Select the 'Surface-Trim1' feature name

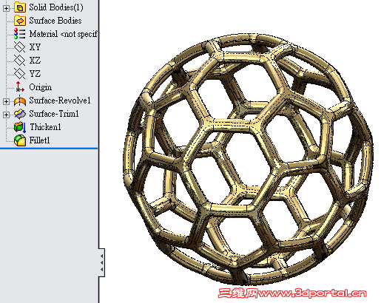(x=54, y=114)
